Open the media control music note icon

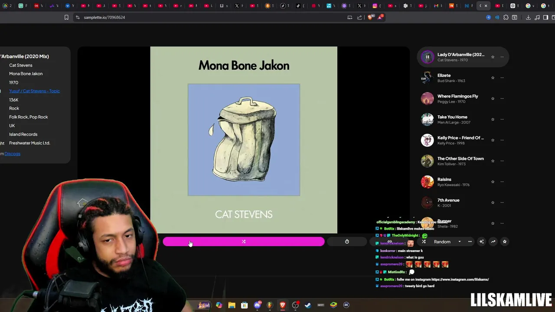[537, 17]
